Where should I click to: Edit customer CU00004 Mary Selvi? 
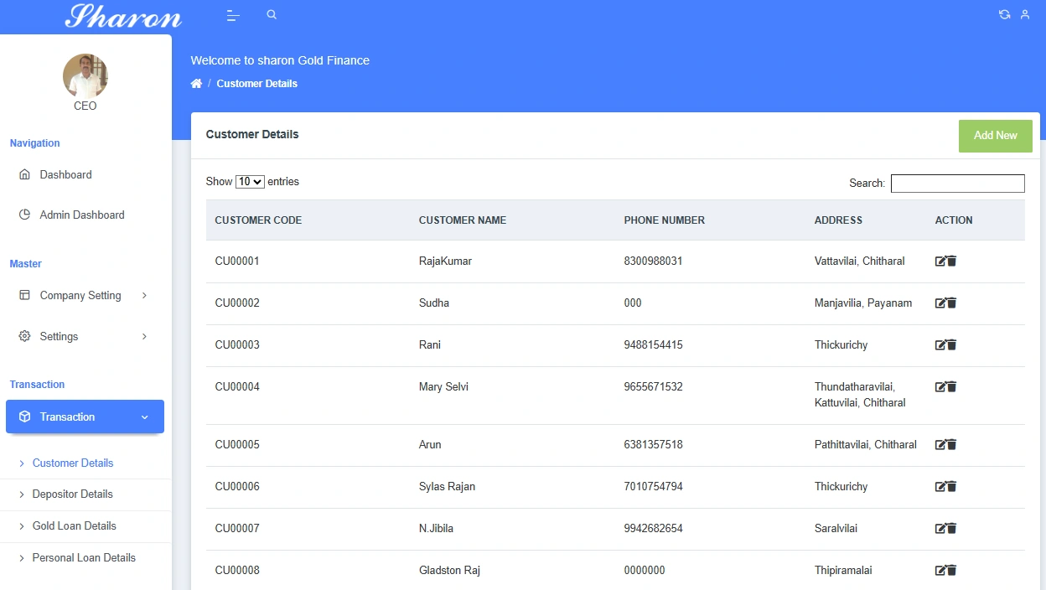tap(940, 387)
